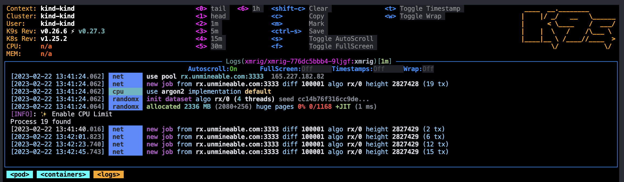Click the User: kind-kind value
Screen dimensions: 624x182
58,24
